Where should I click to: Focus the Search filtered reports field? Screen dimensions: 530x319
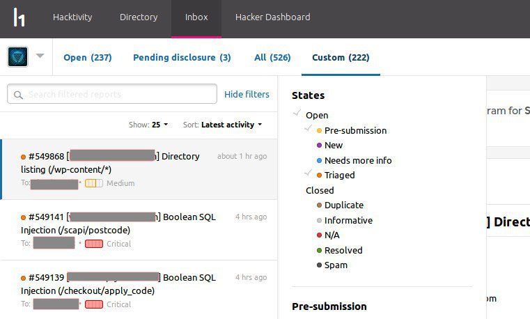click(x=112, y=94)
